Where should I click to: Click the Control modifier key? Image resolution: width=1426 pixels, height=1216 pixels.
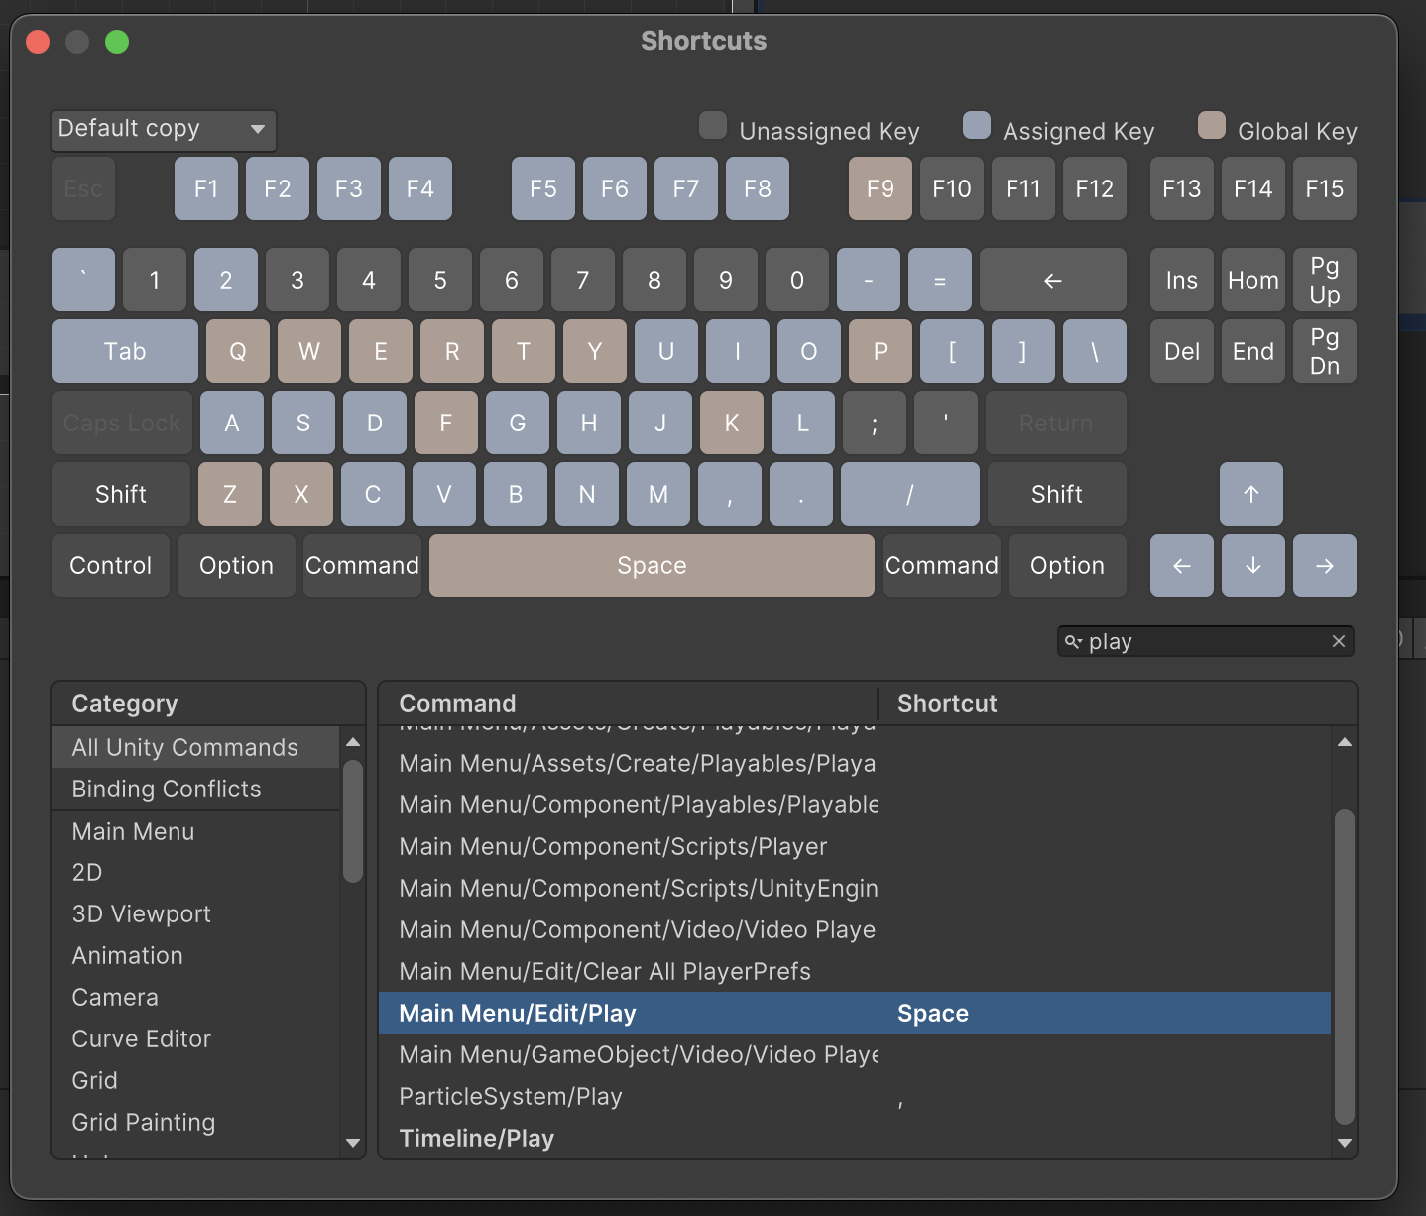(110, 565)
